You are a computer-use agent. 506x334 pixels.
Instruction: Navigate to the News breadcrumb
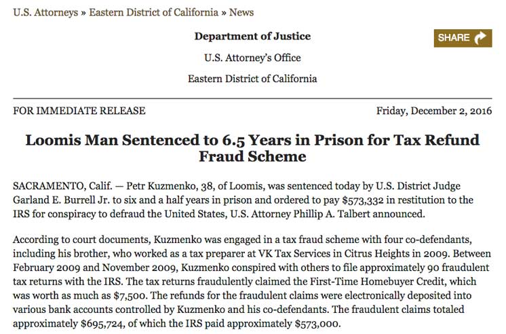241,13
